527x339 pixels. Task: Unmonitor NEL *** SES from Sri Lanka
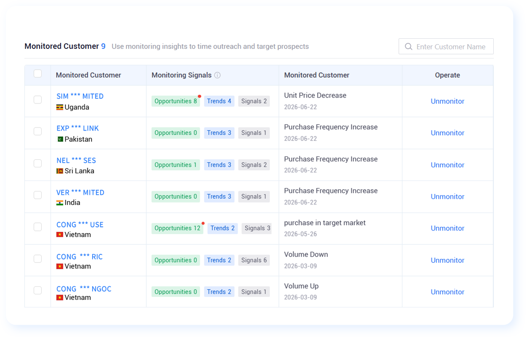448,165
